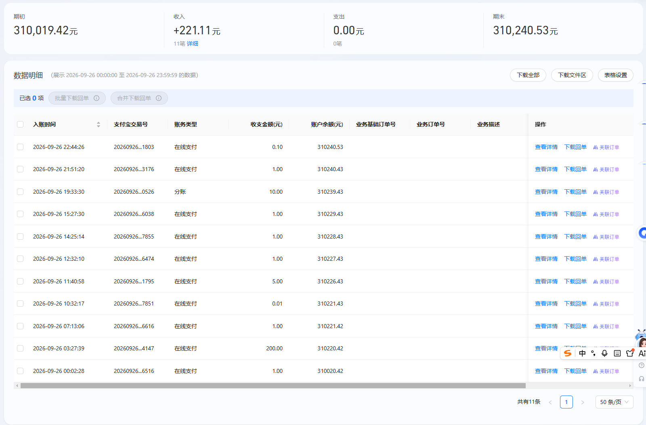This screenshot has width=646, height=425.
Task: Go to the previous page arrow
Action: pos(550,402)
